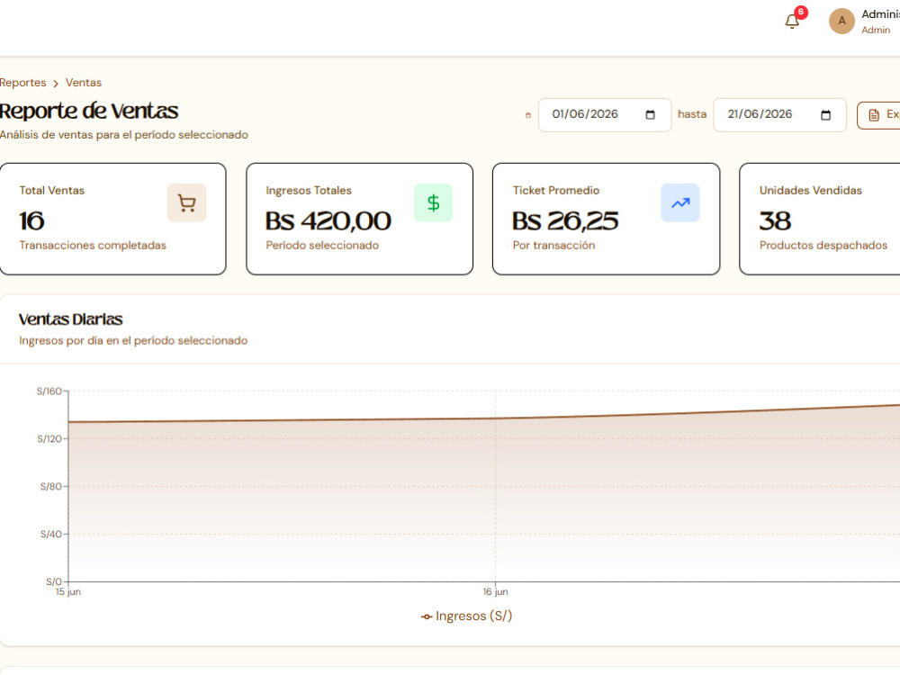The height and width of the screenshot is (675, 900).
Task: Select the end date field 21/06/2026
Action: pyautogui.click(x=779, y=115)
